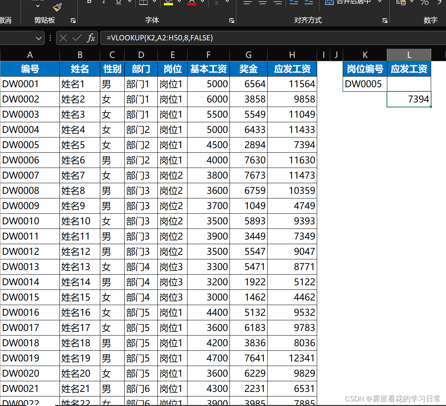Click the 岗位3 cell in row DW0015
Screen dimensions: 446x406
(172, 297)
